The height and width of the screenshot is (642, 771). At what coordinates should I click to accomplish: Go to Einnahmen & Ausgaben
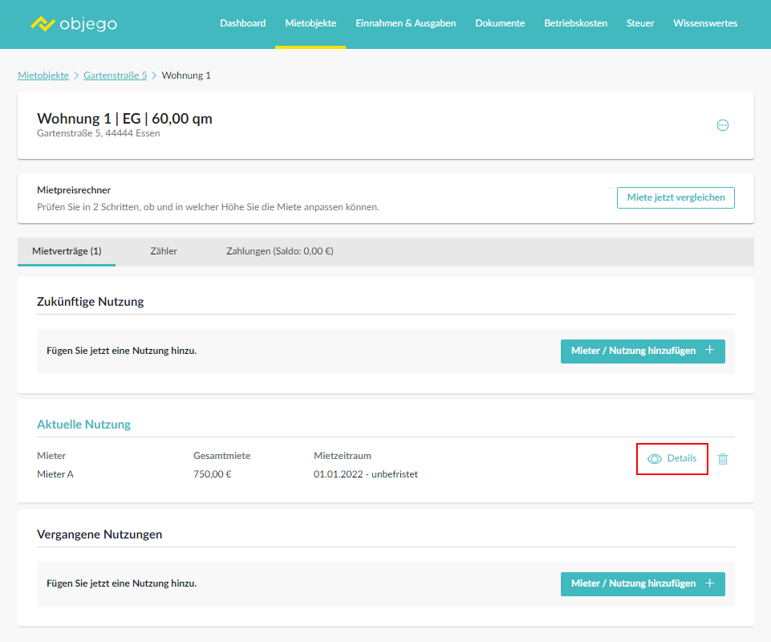tap(405, 23)
